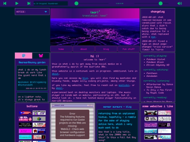Click the Kirby 'i am rpg' badge
This screenshot has height=142, width=190.
click(x=25, y=119)
